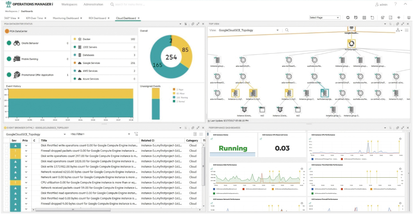Check the box for the first event row
Viewport: 413px width, 214px height.
pos(6,146)
